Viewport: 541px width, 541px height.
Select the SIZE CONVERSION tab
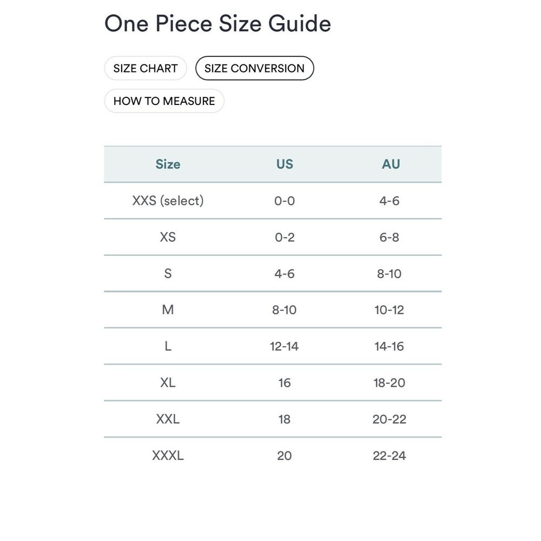click(x=255, y=68)
